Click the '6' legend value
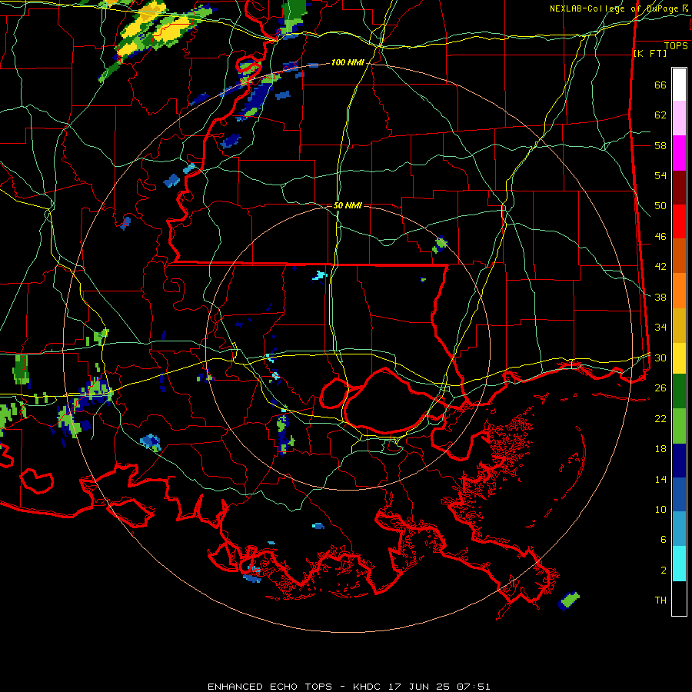Image resolution: width=692 pixels, height=692 pixels. (x=664, y=540)
